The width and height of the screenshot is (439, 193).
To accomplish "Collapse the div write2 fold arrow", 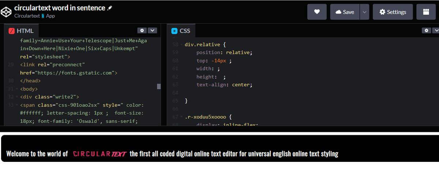I will [16, 97].
